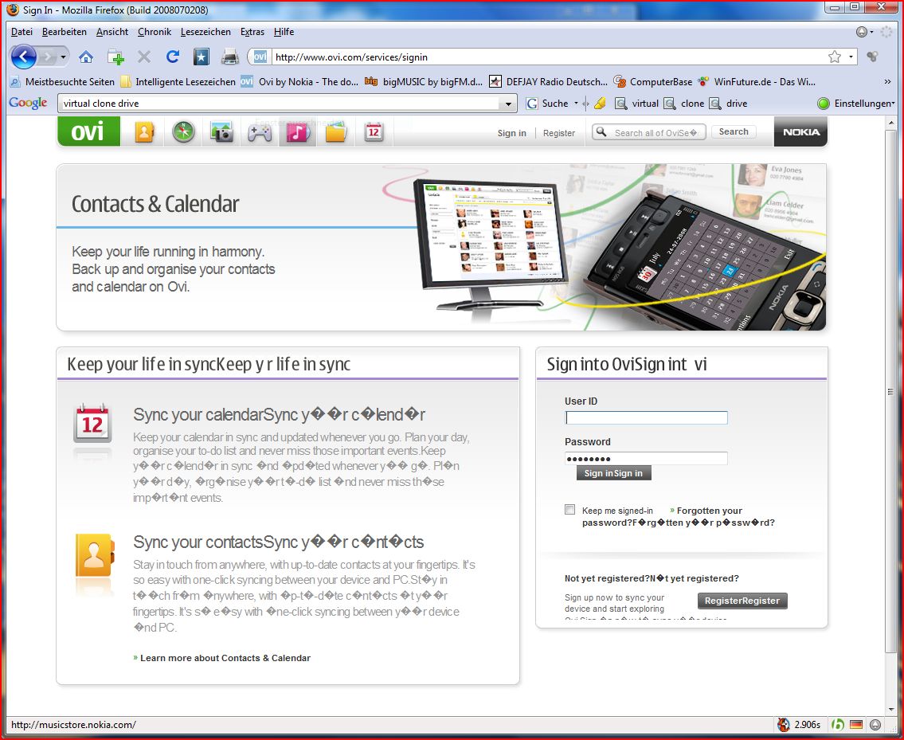Click the Sign in button under Password
904x740 pixels.
tap(613, 473)
